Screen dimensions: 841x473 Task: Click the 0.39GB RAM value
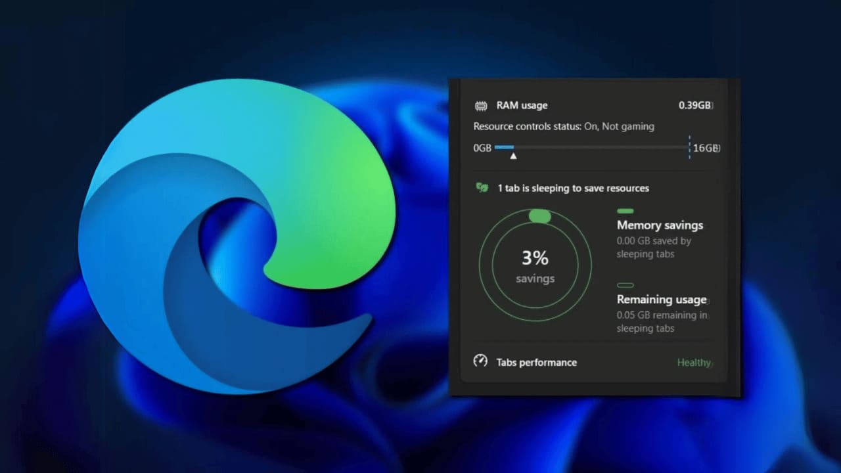pyautogui.click(x=695, y=105)
